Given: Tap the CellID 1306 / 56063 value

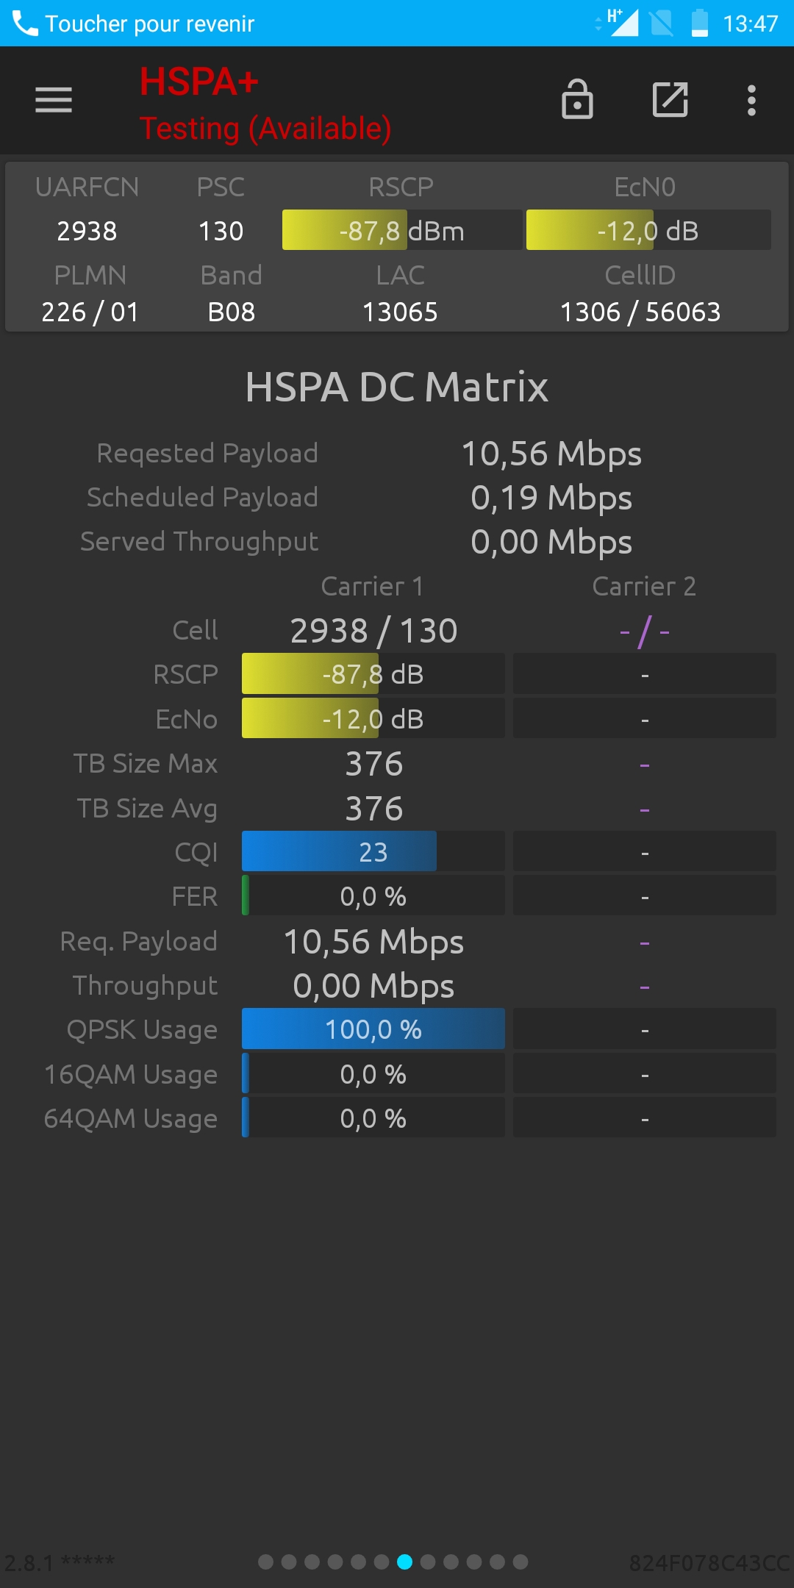Looking at the screenshot, I should coord(640,312).
